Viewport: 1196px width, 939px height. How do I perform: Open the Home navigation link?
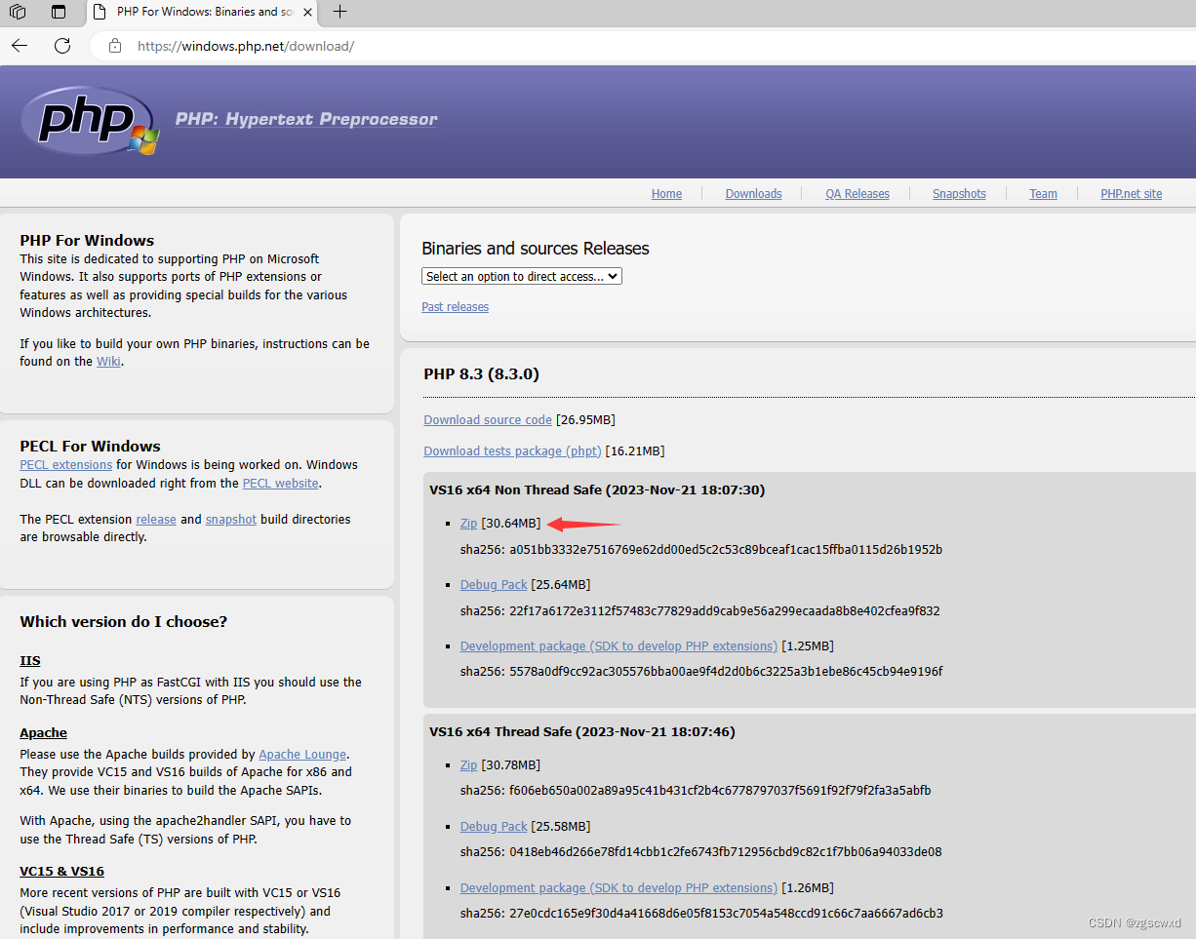pyautogui.click(x=666, y=194)
